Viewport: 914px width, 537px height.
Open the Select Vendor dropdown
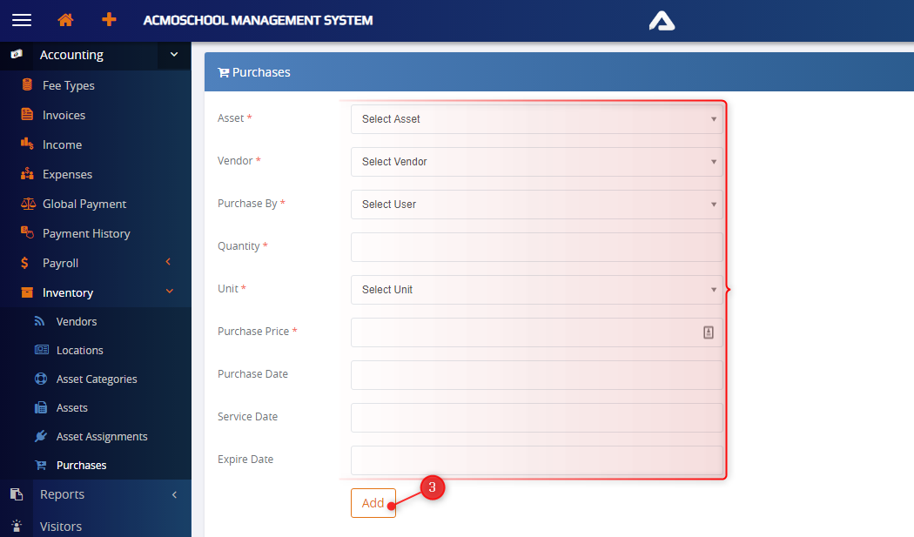(536, 162)
